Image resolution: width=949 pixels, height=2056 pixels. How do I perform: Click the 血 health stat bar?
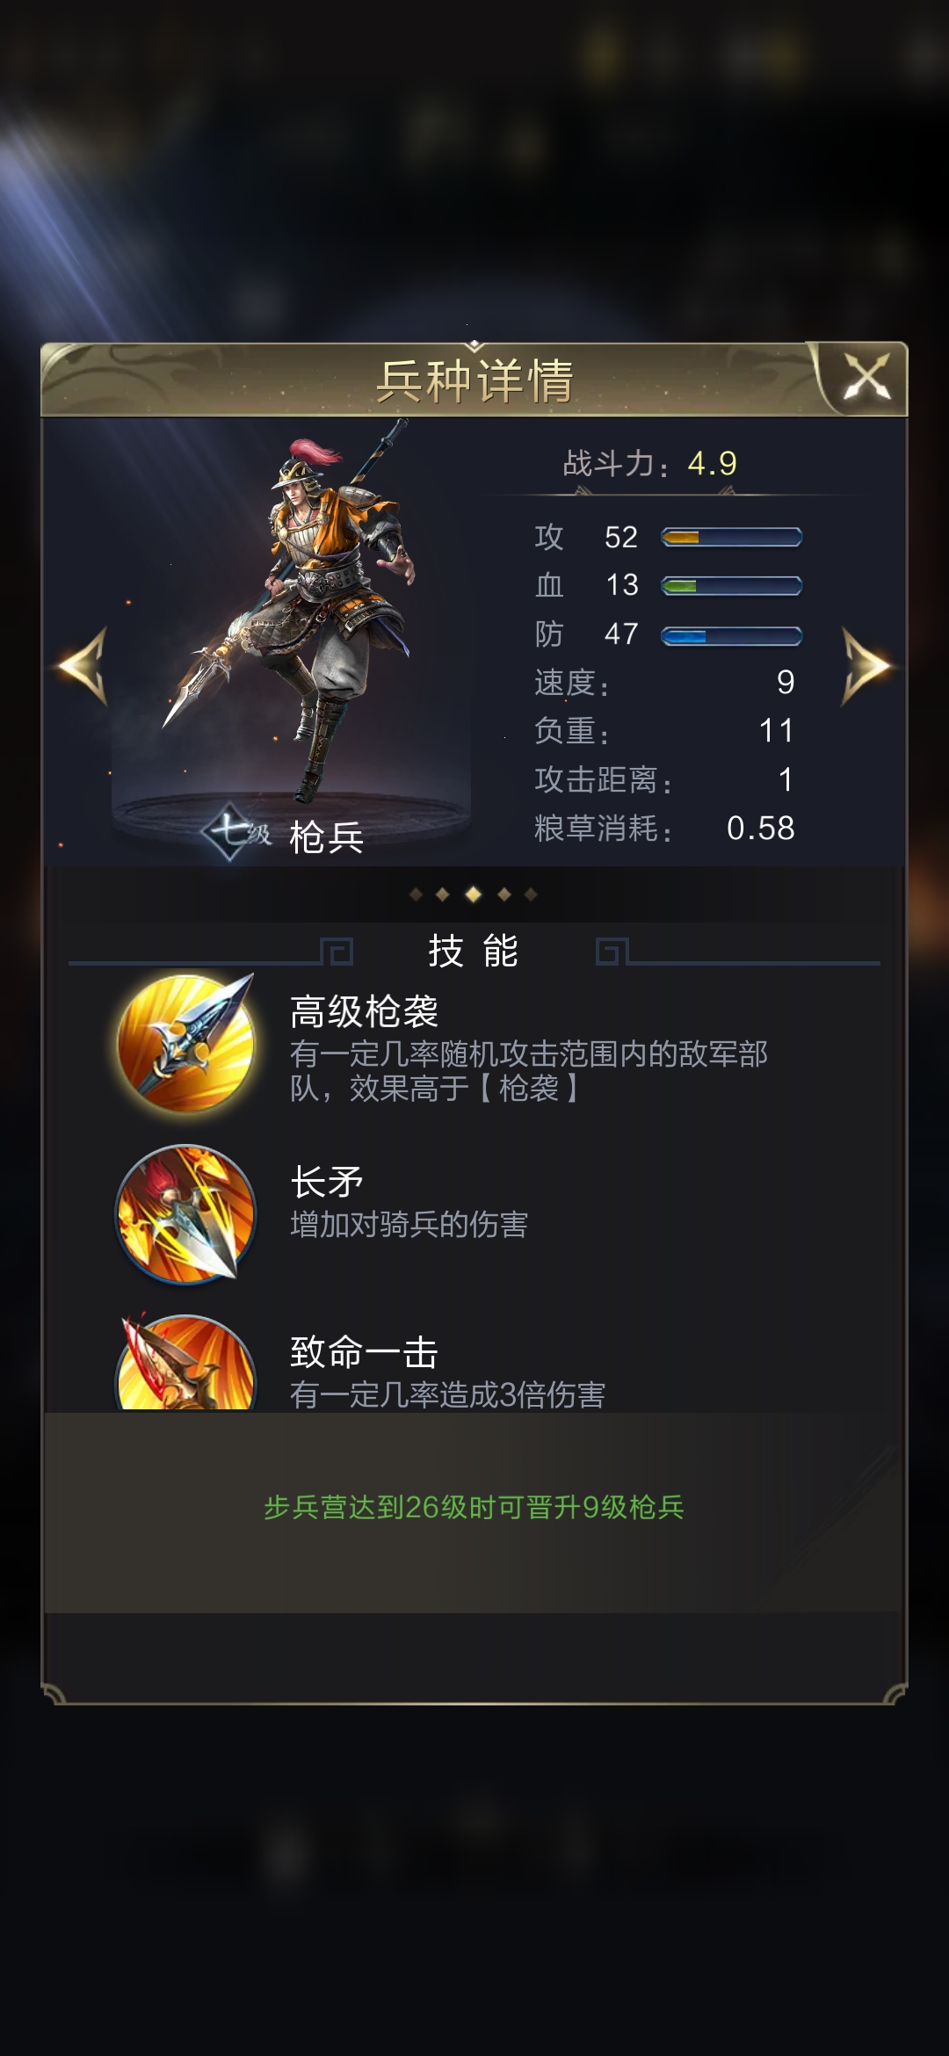pyautogui.click(x=731, y=586)
